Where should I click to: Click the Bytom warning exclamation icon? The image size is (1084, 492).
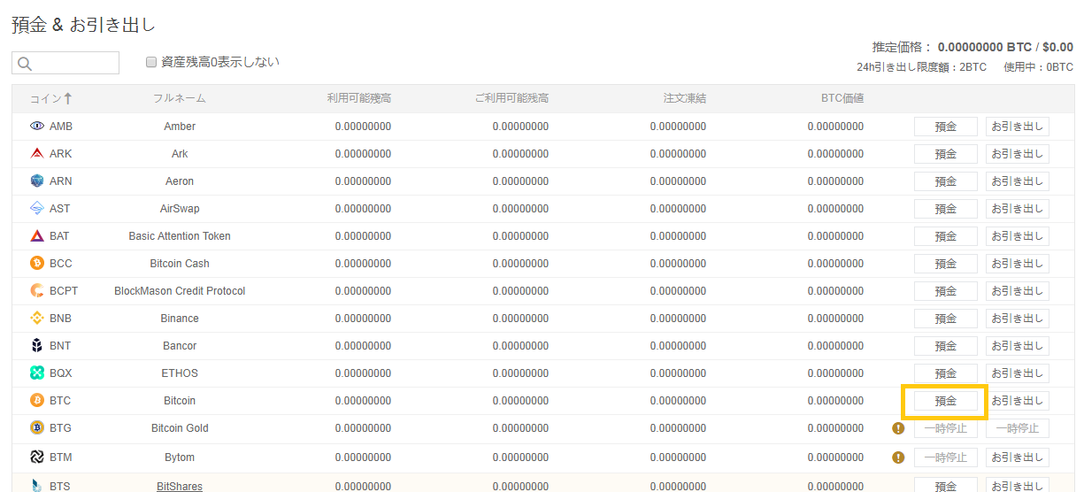click(x=898, y=457)
